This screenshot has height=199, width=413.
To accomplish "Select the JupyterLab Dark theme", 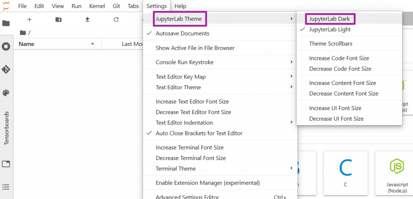I will [x=349, y=19].
